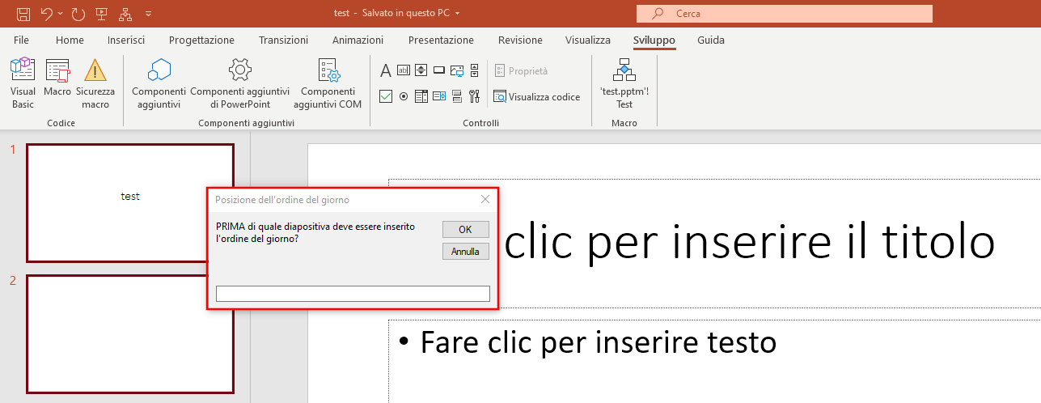Screen dimensions: 1041x403
Task: Redo the last action
Action: [x=78, y=13]
